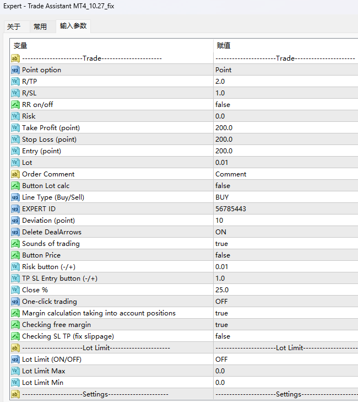Click the icon beside Point option
The width and height of the screenshot is (358, 402).
coord(15,70)
